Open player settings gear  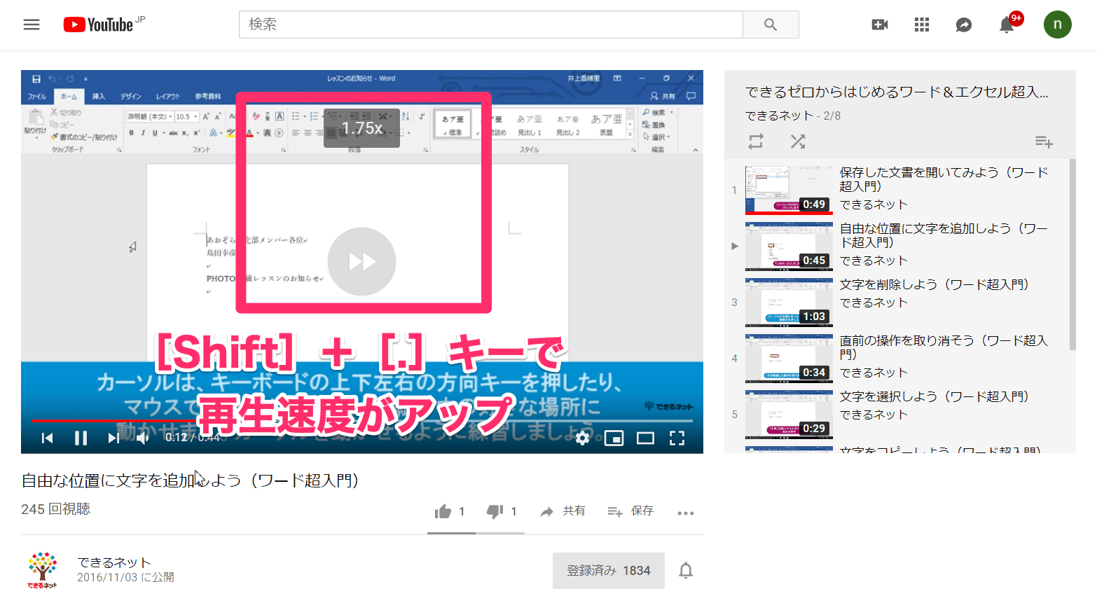(x=582, y=438)
